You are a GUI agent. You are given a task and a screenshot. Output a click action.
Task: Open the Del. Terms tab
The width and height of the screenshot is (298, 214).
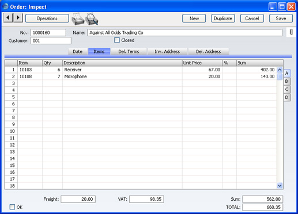(x=129, y=52)
